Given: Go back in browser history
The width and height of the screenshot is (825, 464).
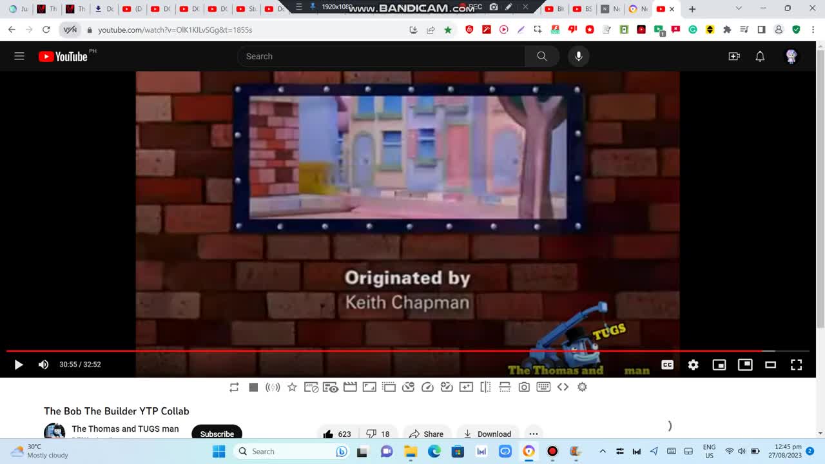Looking at the screenshot, I should pos(12,30).
